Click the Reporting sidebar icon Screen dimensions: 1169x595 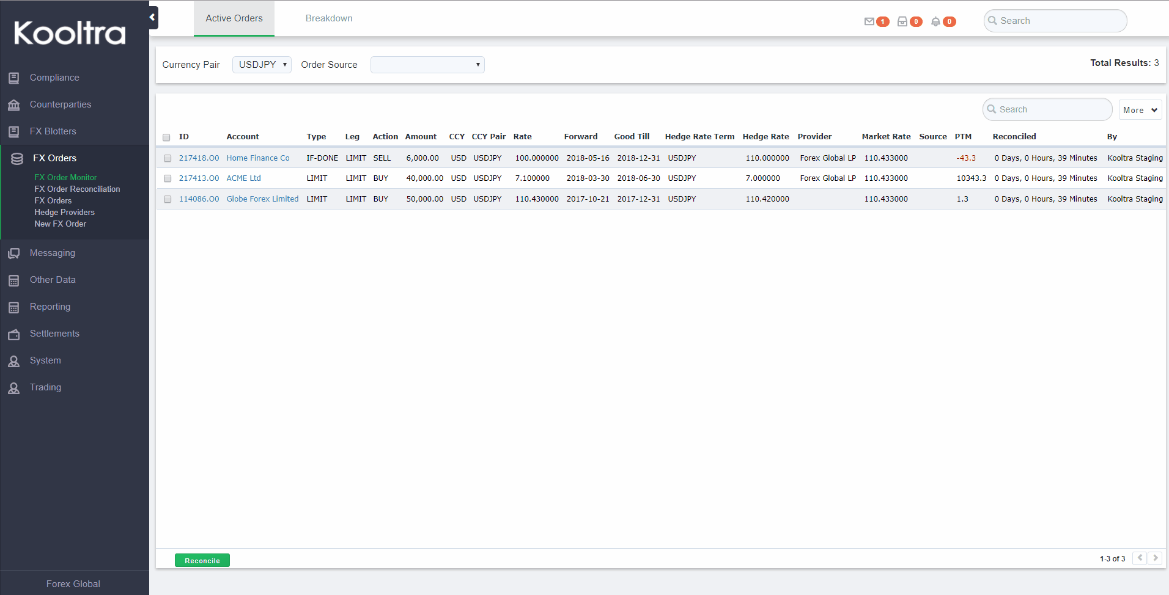tap(14, 307)
